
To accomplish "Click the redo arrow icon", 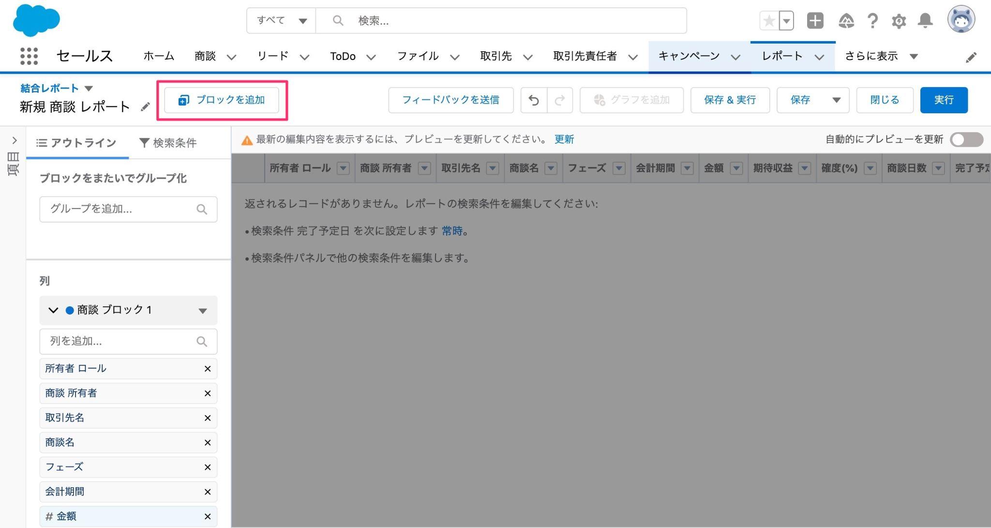I will [560, 100].
